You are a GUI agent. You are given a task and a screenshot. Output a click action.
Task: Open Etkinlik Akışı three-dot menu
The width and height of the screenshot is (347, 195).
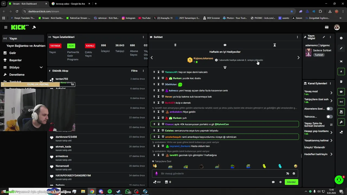[x=143, y=71]
